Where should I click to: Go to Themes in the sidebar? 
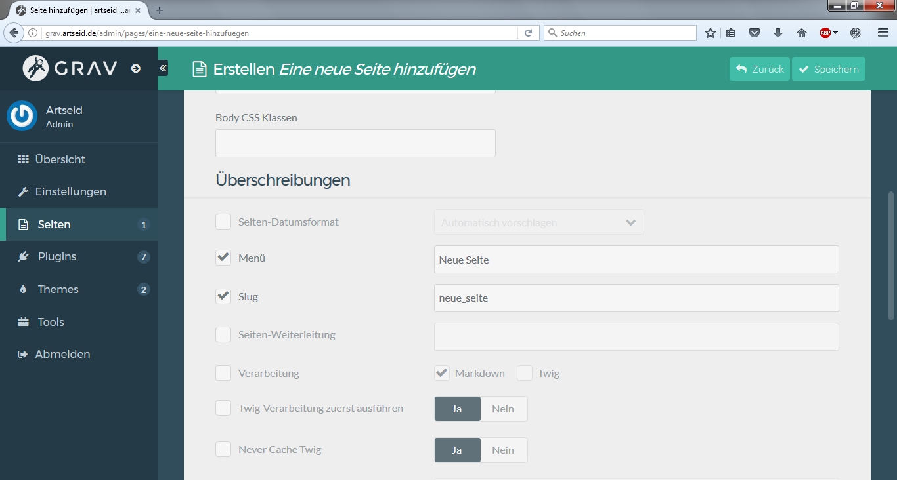[x=58, y=289]
